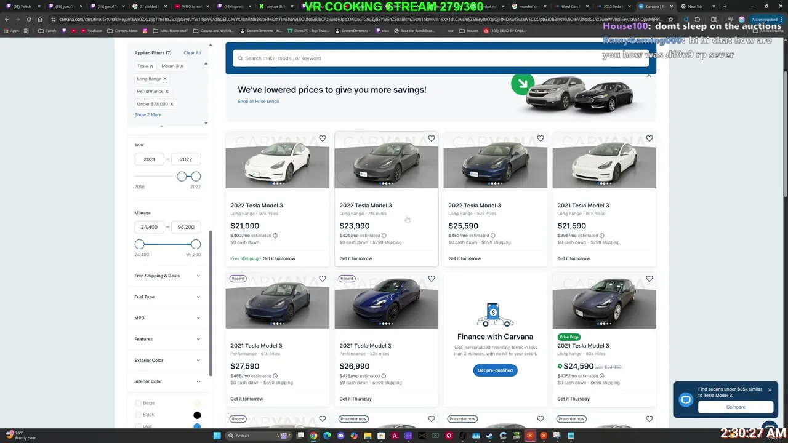Click the Mileage maximum 96,200 field

coord(186,227)
